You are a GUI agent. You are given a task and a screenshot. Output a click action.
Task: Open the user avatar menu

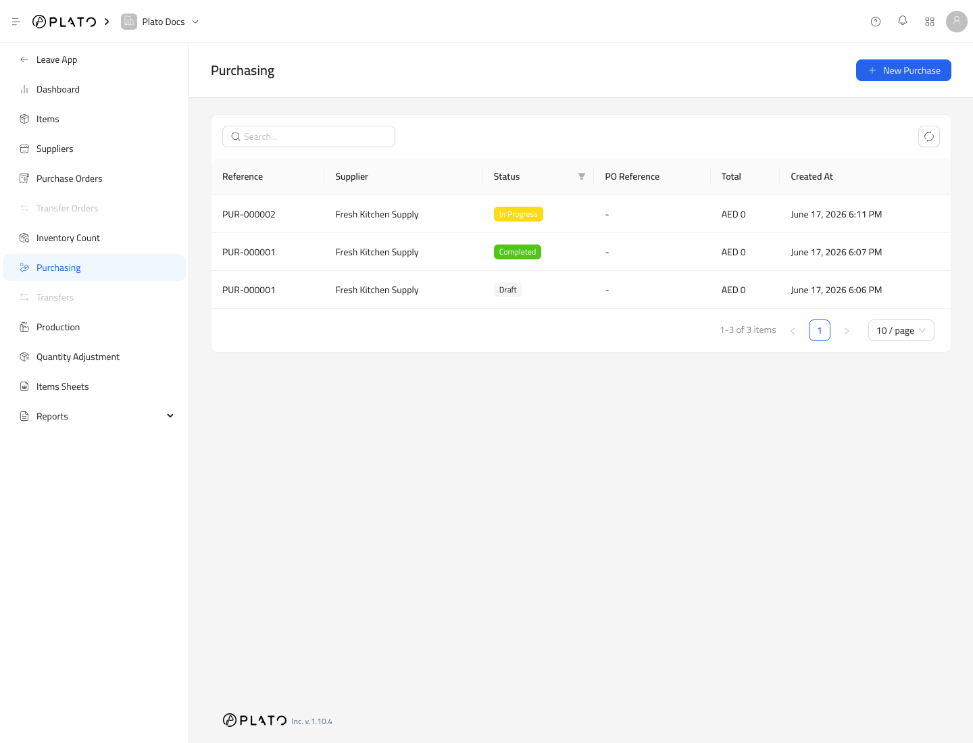[x=957, y=22]
